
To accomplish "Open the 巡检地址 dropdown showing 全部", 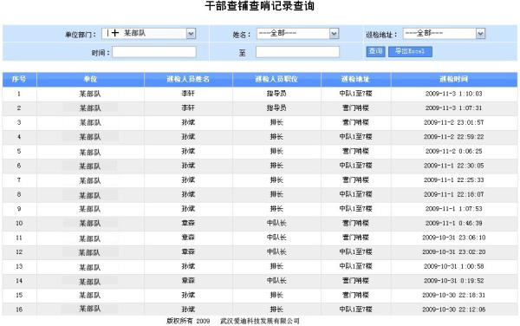I will click(444, 33).
